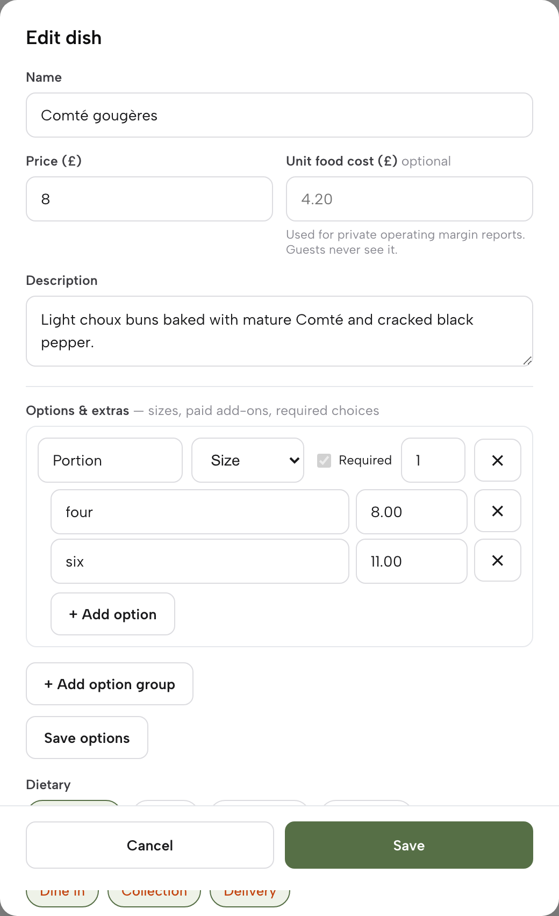Click the "Dietary" section label

click(x=48, y=785)
